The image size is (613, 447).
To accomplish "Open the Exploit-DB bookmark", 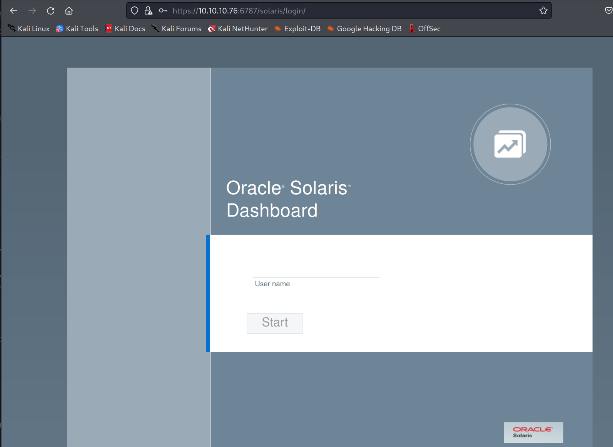I will point(297,29).
